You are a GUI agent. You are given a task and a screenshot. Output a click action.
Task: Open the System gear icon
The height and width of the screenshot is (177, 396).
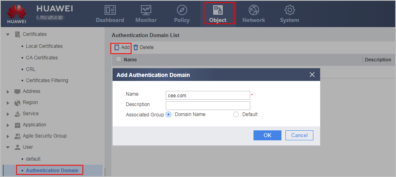[x=289, y=10]
